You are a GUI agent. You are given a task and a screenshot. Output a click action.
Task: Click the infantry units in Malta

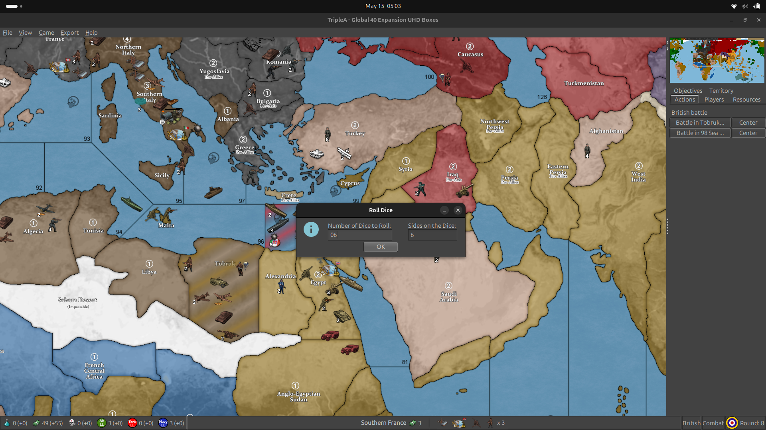[161, 215]
